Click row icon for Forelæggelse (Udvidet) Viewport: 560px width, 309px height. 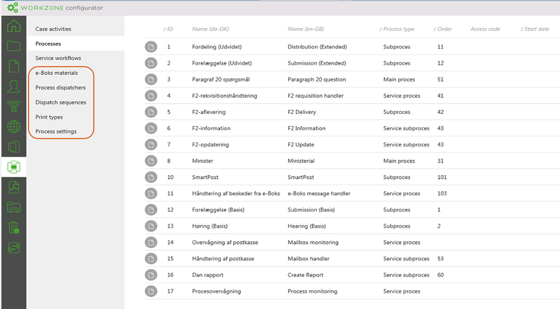[151, 63]
